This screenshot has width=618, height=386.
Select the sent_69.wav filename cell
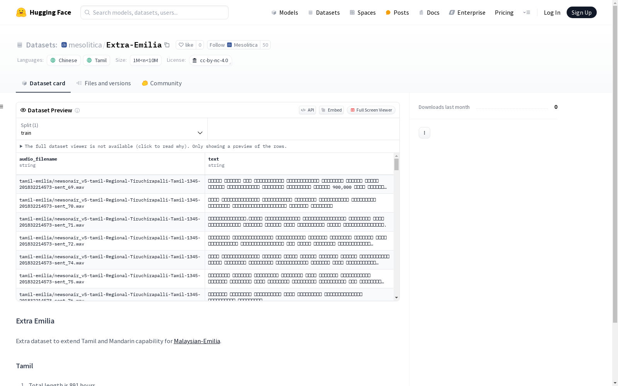coord(110,184)
